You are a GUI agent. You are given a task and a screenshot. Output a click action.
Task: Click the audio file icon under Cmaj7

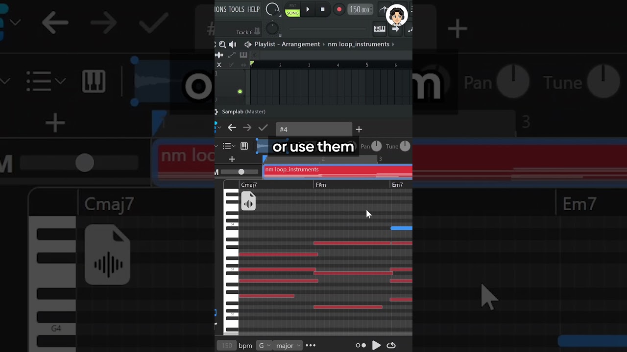248,201
